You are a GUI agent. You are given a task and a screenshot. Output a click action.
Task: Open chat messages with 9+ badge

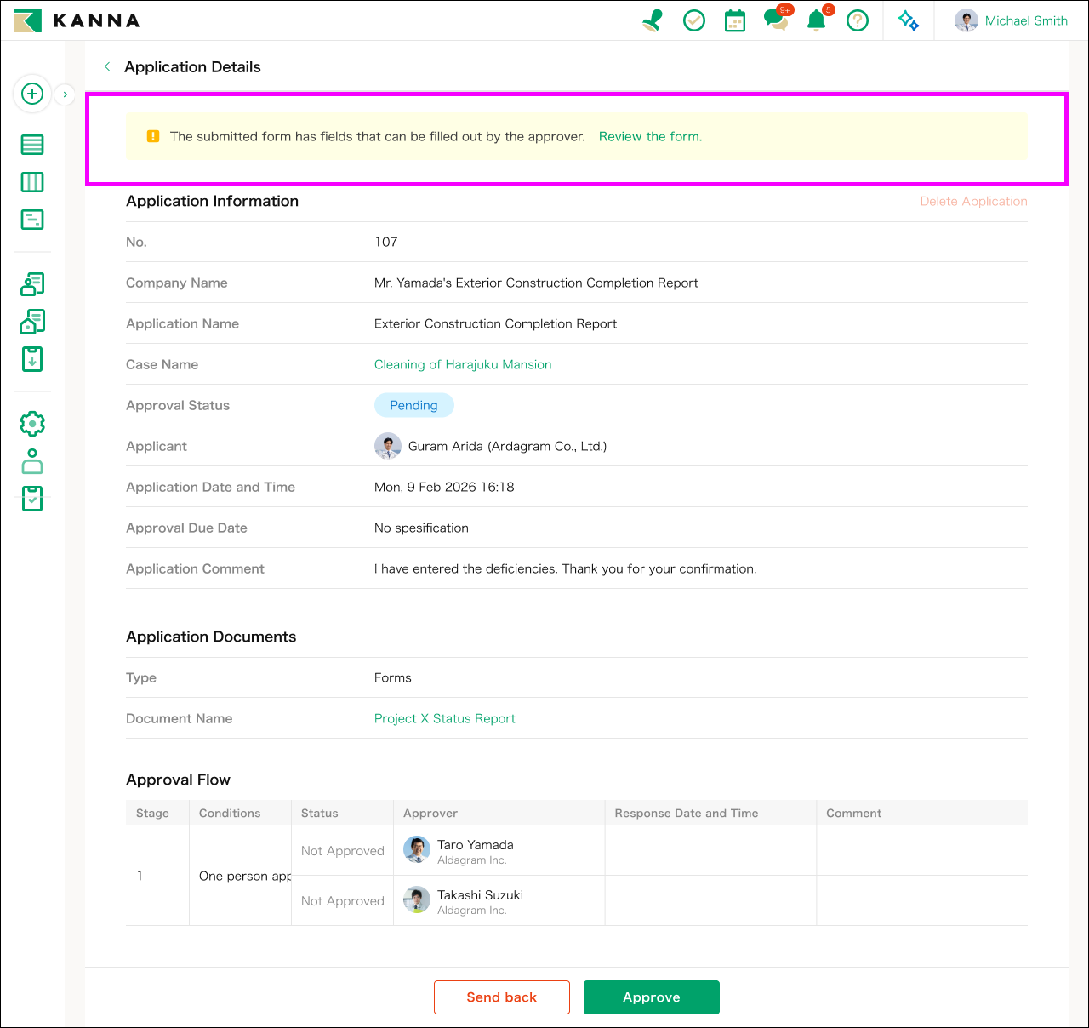[776, 20]
